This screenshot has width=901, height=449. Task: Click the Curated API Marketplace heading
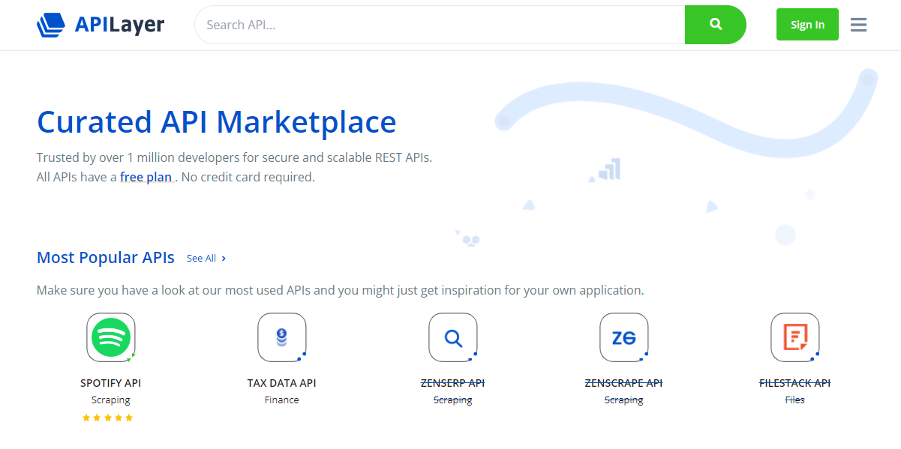pyautogui.click(x=217, y=122)
